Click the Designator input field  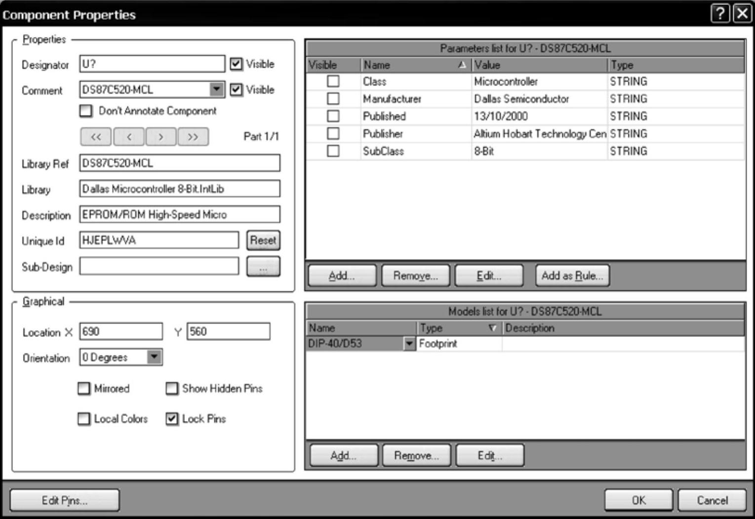[x=152, y=64]
